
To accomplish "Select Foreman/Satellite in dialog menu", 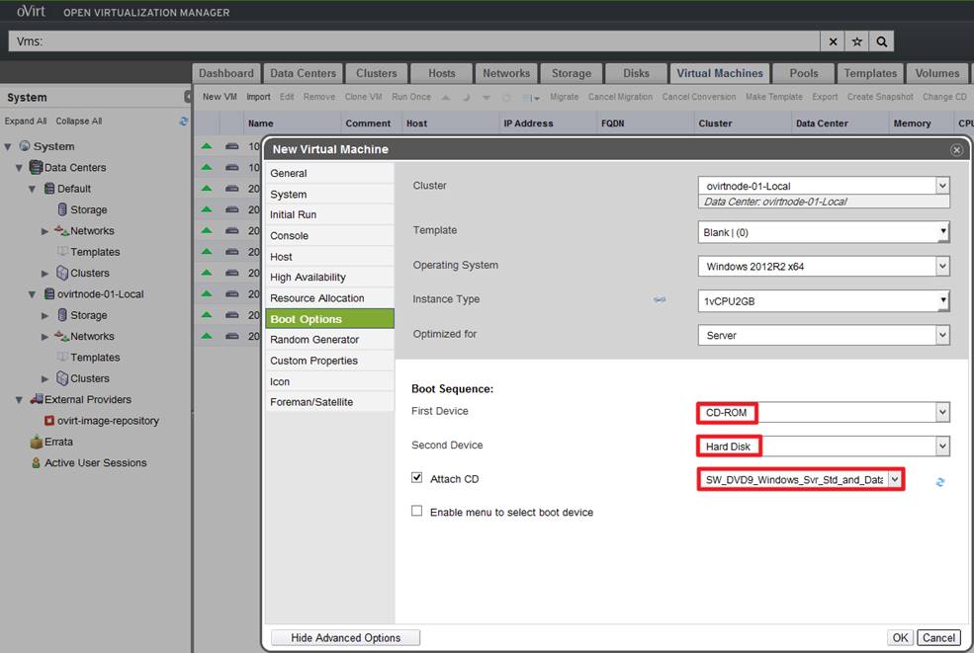I will pyautogui.click(x=329, y=402).
